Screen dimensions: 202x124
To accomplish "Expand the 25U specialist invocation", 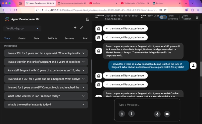I will (46, 53).
